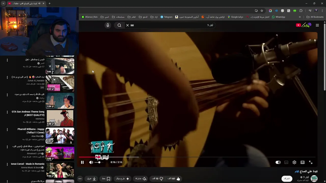Mute the tab via speaker icon
The width and height of the screenshot is (326, 183).
tap(39, 3)
